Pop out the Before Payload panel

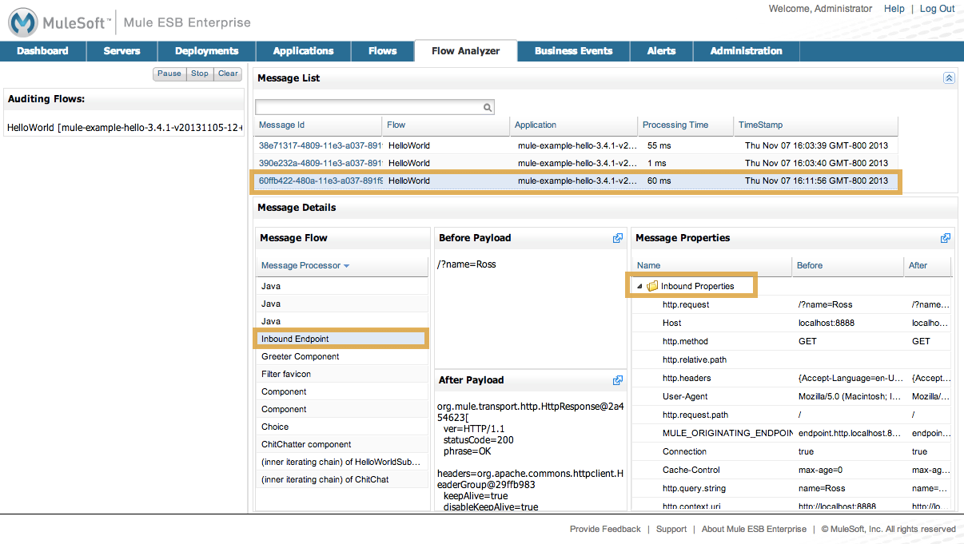tap(618, 238)
